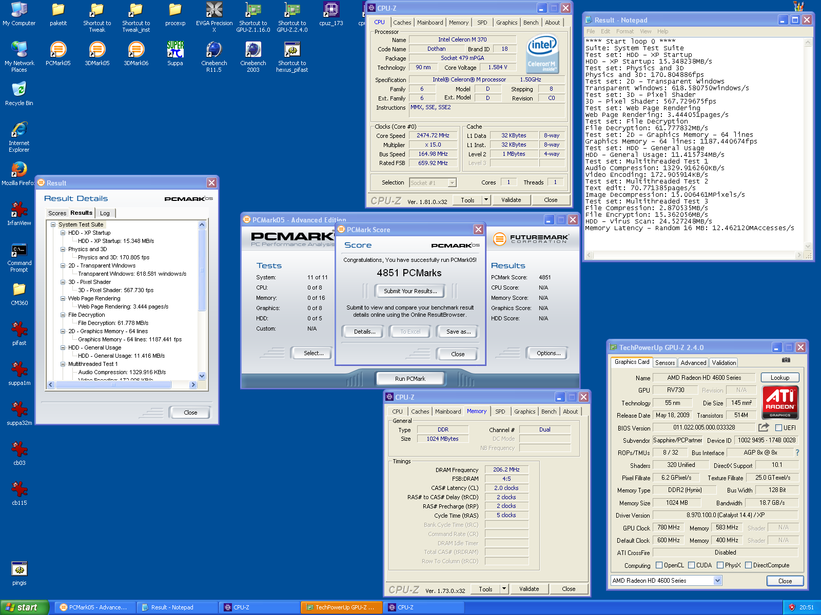821x615 pixels.
Task: Open the CM360 folder icon
Action: tap(19, 294)
